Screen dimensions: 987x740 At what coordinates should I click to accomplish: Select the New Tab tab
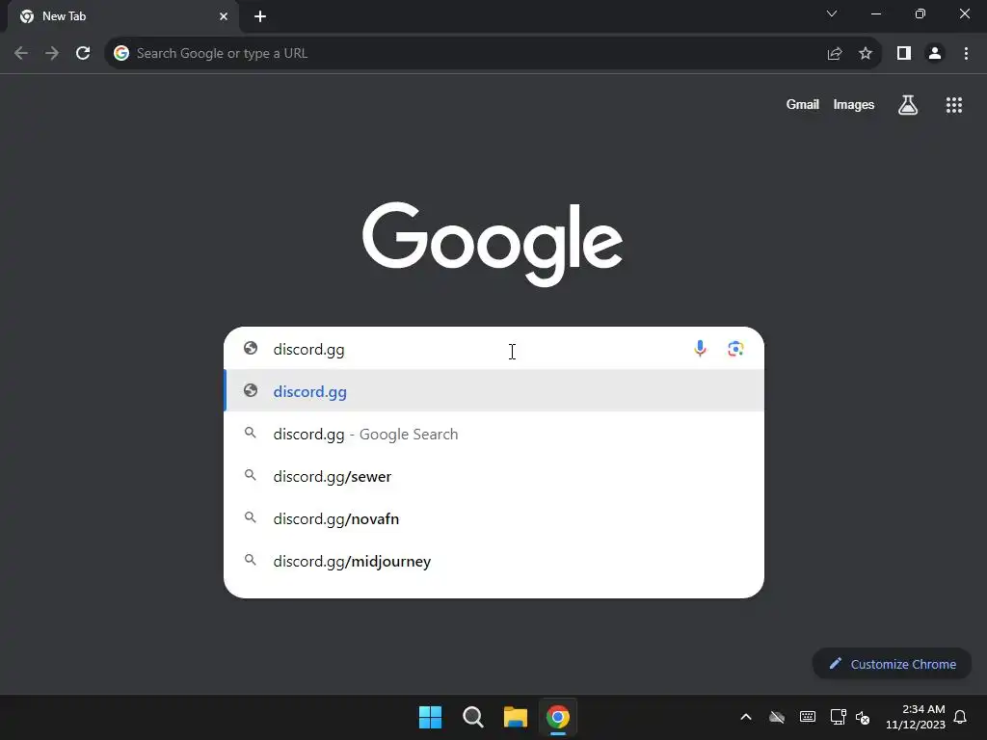[123, 16]
